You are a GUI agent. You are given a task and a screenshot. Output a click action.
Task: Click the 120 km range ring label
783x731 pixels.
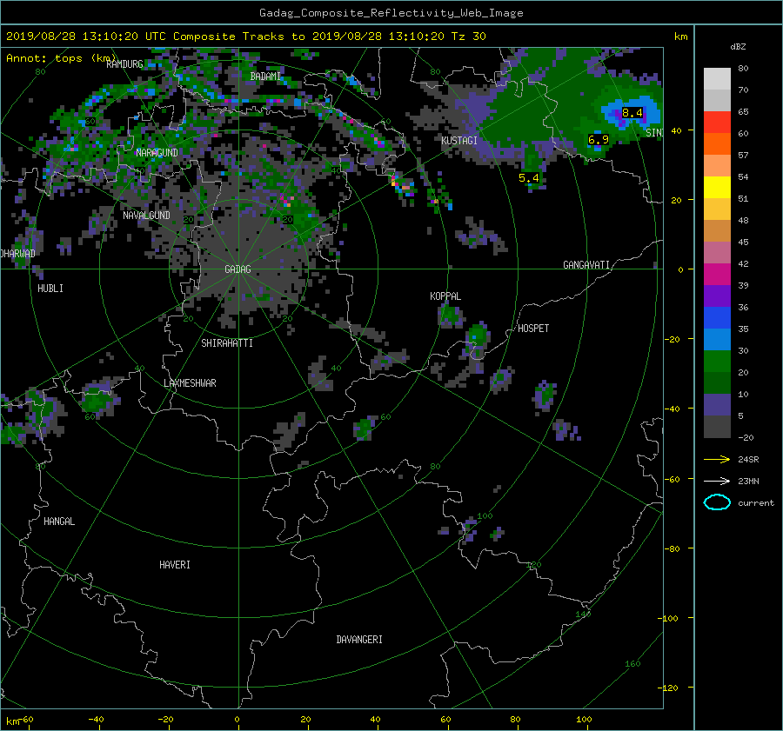click(x=533, y=564)
